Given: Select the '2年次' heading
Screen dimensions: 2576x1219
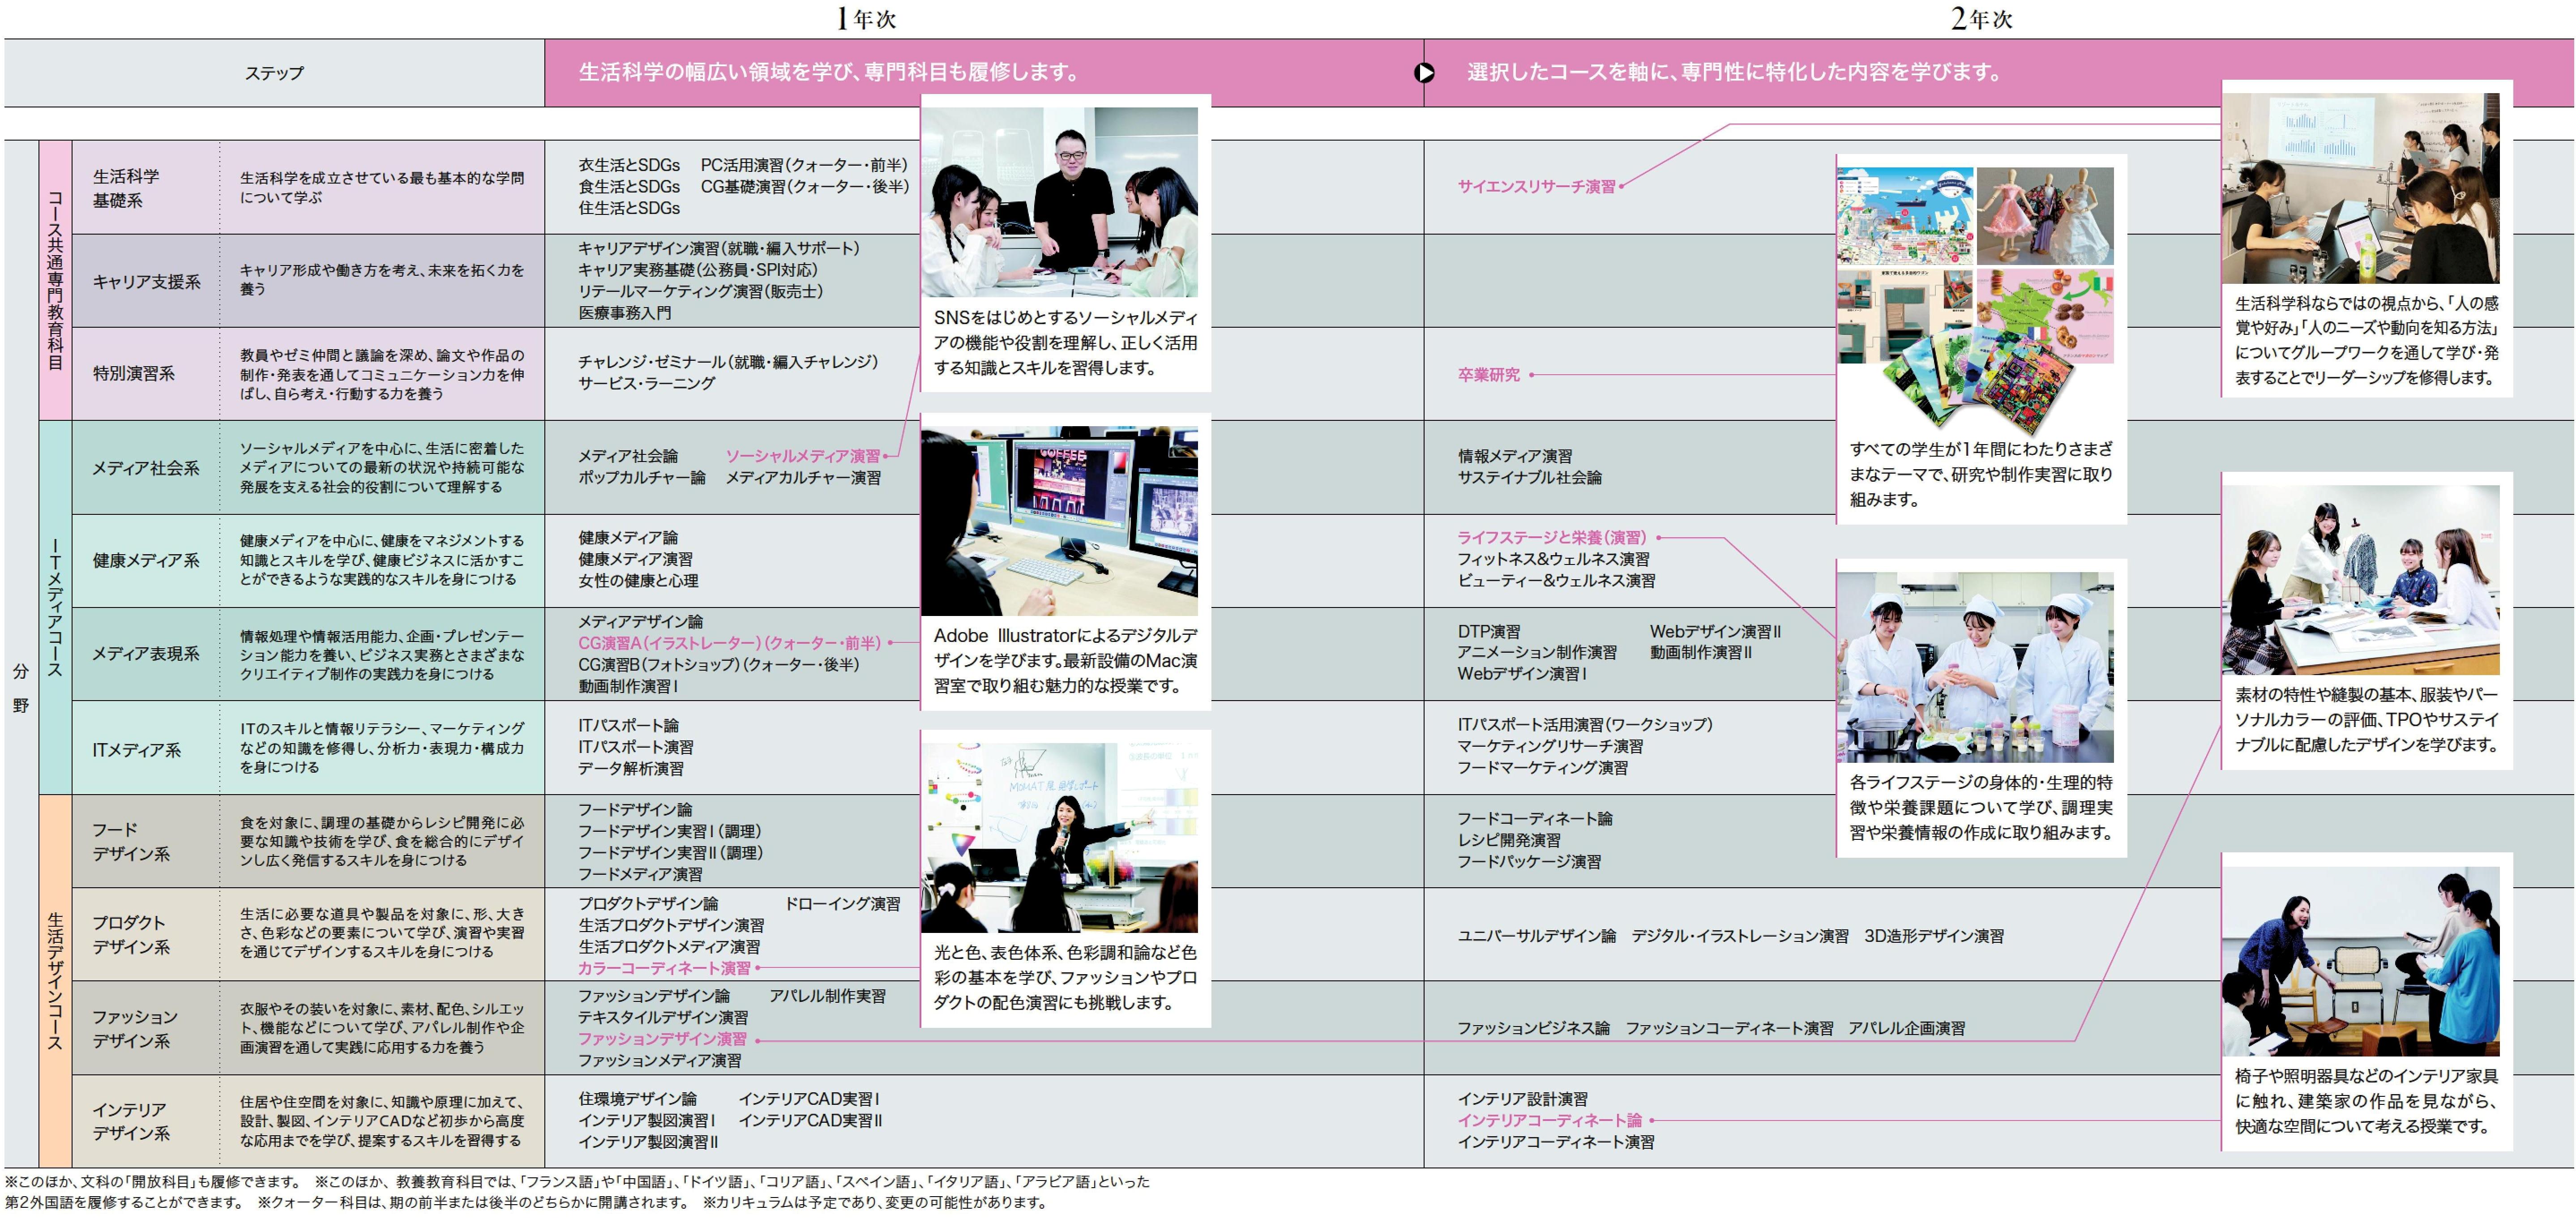Looking at the screenshot, I should [1981, 18].
